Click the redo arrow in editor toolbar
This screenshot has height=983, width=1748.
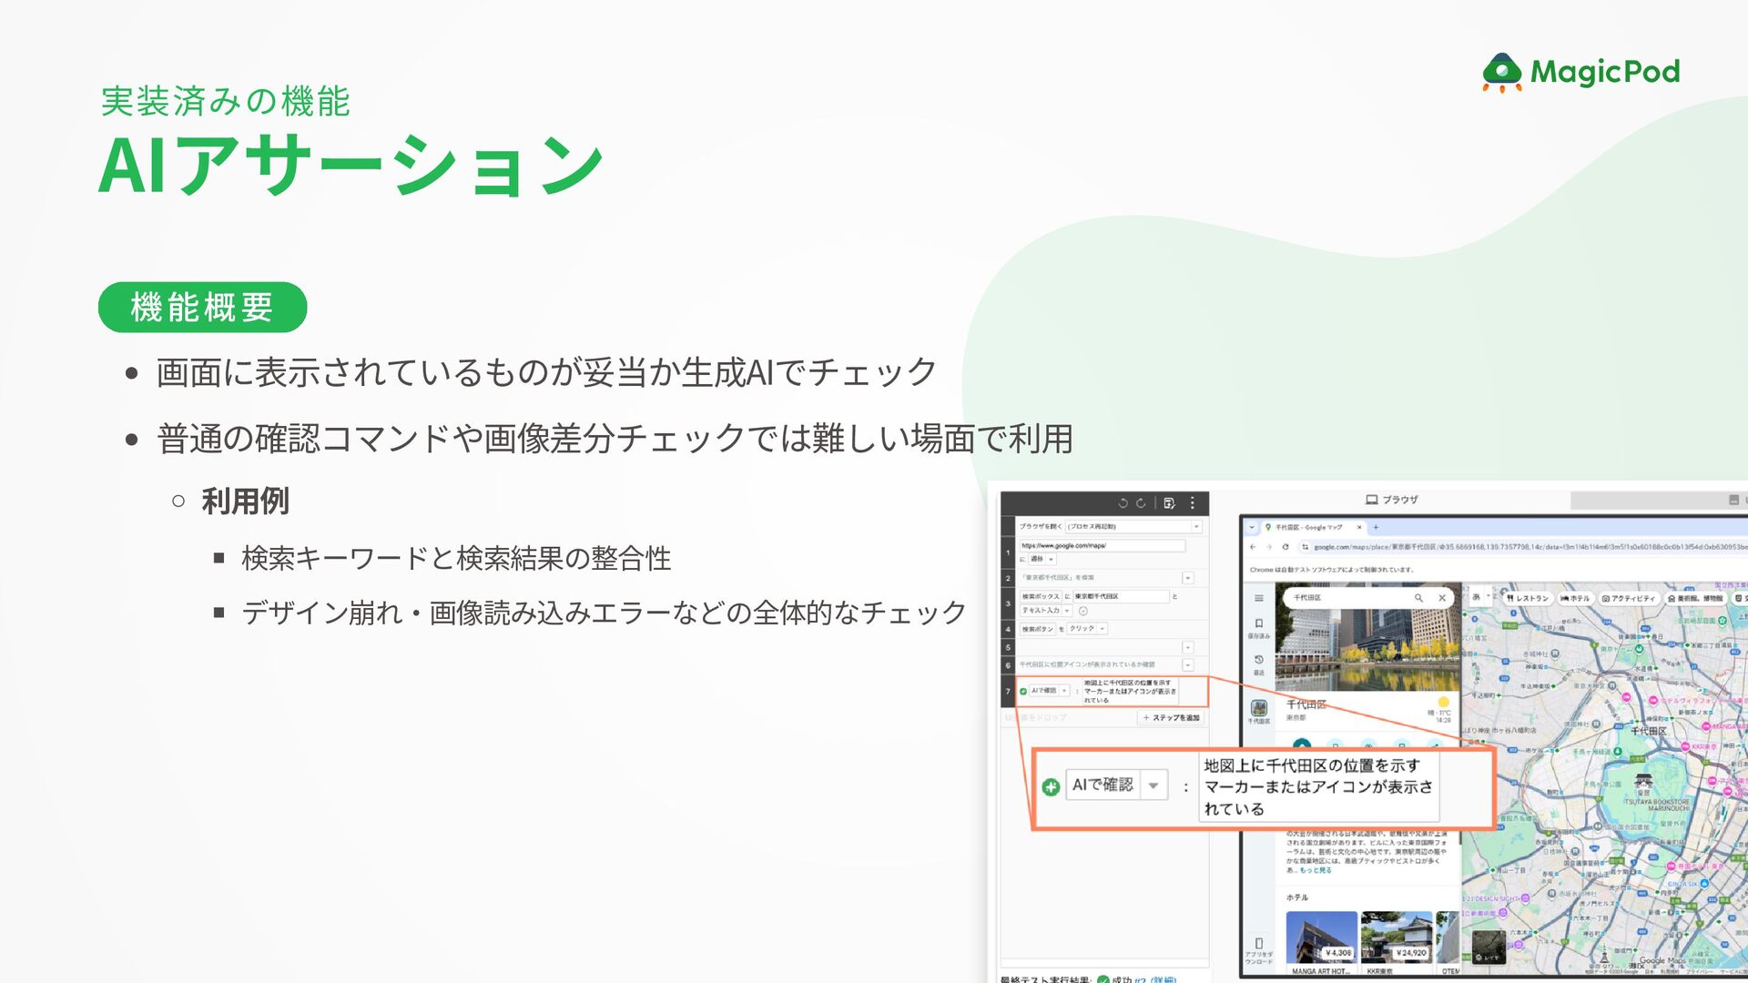point(1141,502)
